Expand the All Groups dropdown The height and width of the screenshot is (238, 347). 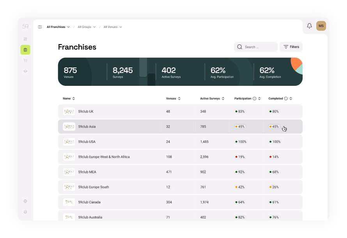pyautogui.click(x=87, y=27)
